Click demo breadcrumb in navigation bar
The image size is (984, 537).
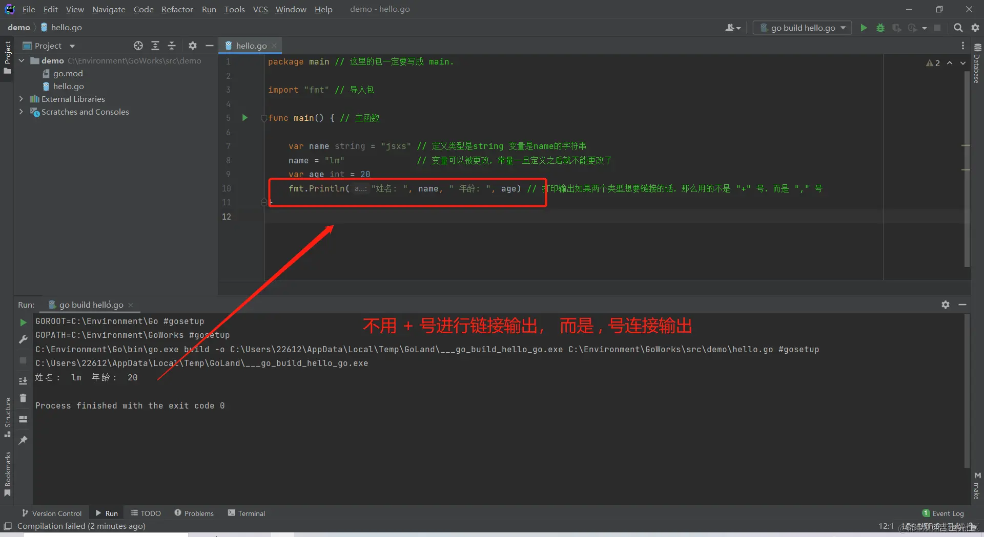click(x=19, y=27)
